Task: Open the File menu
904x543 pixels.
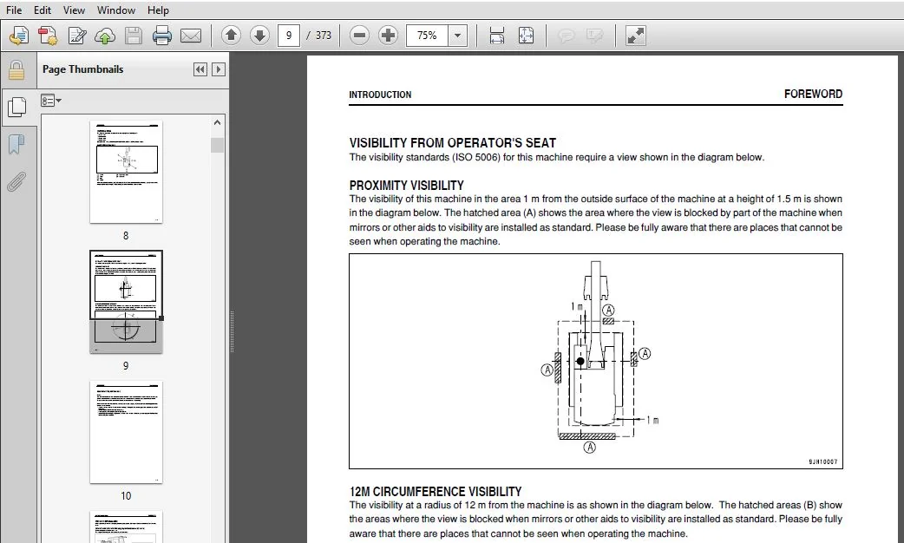Action: 14,10
